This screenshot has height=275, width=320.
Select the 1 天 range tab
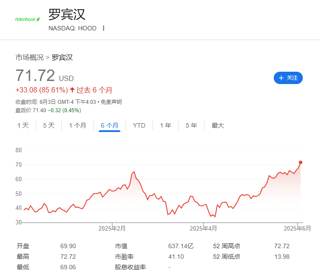[x=23, y=125]
